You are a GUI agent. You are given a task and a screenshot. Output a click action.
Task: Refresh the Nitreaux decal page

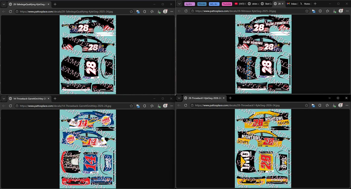tap(186, 11)
